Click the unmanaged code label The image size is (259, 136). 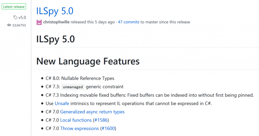(73, 87)
